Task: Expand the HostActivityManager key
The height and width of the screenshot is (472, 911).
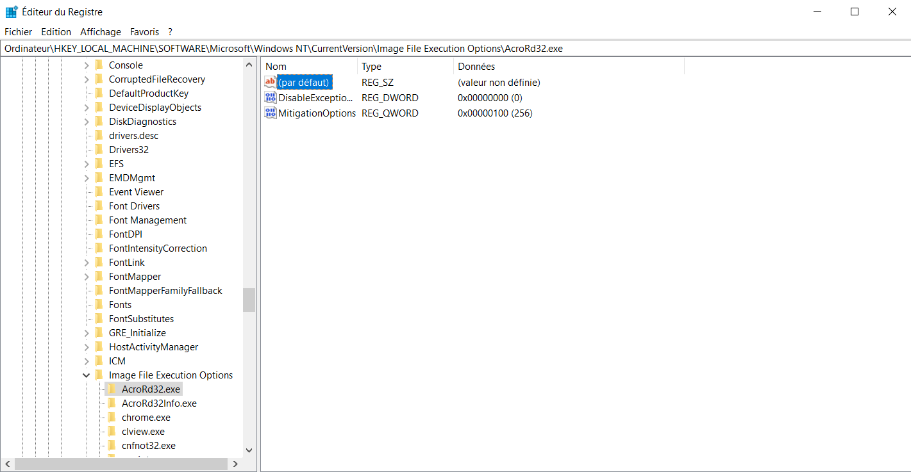Action: [87, 347]
